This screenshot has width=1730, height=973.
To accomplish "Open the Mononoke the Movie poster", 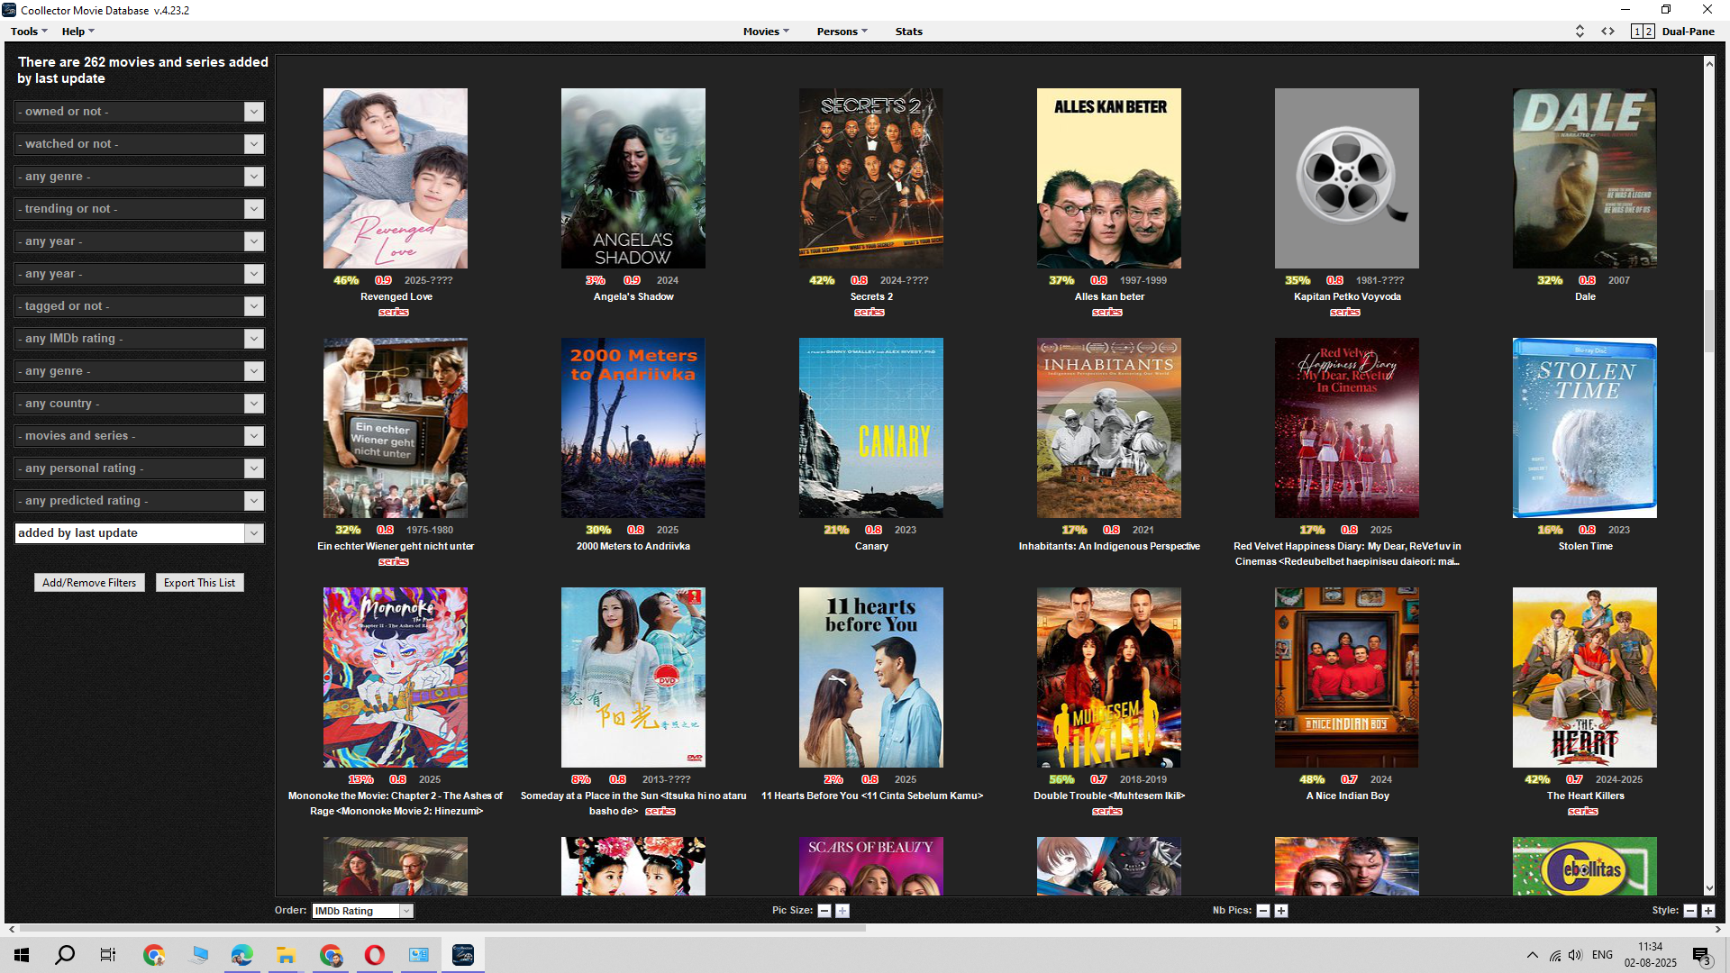I will click(x=396, y=677).
